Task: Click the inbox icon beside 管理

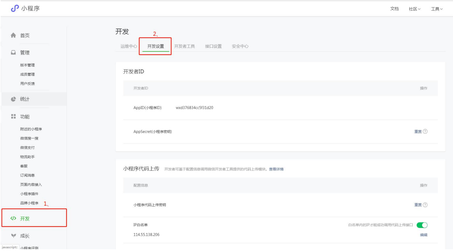Action: click(x=14, y=53)
